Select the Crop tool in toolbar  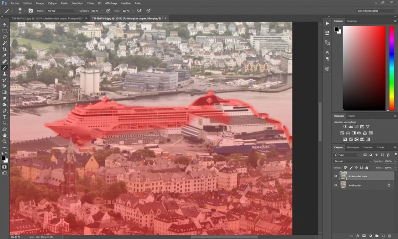coord(5,49)
